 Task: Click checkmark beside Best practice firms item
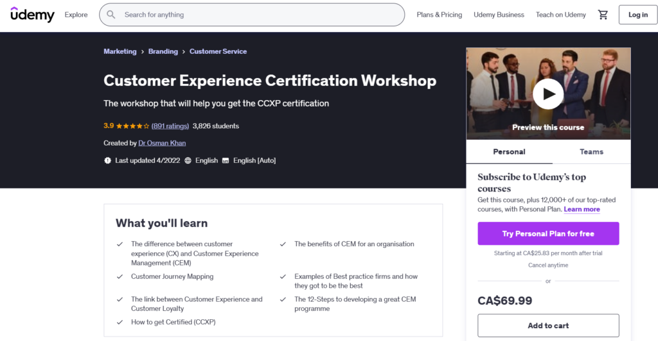tap(283, 276)
